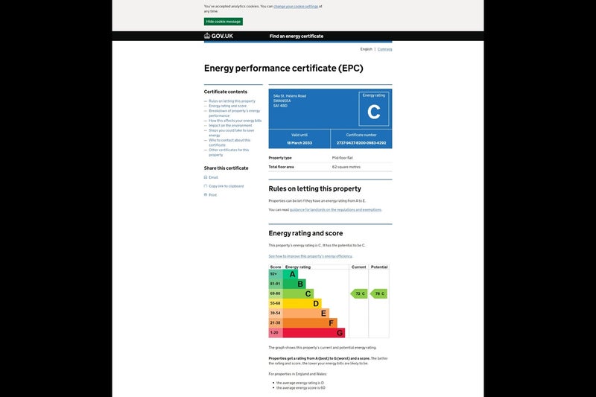Hide the cookie message
The image size is (596, 397).
(223, 22)
